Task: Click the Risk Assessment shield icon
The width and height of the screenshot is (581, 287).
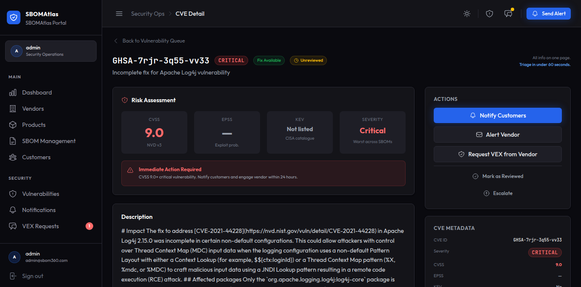Action: pyautogui.click(x=125, y=100)
